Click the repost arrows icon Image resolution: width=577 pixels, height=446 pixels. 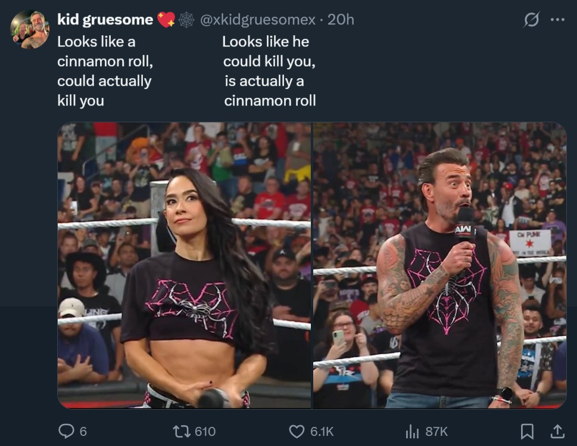click(182, 431)
